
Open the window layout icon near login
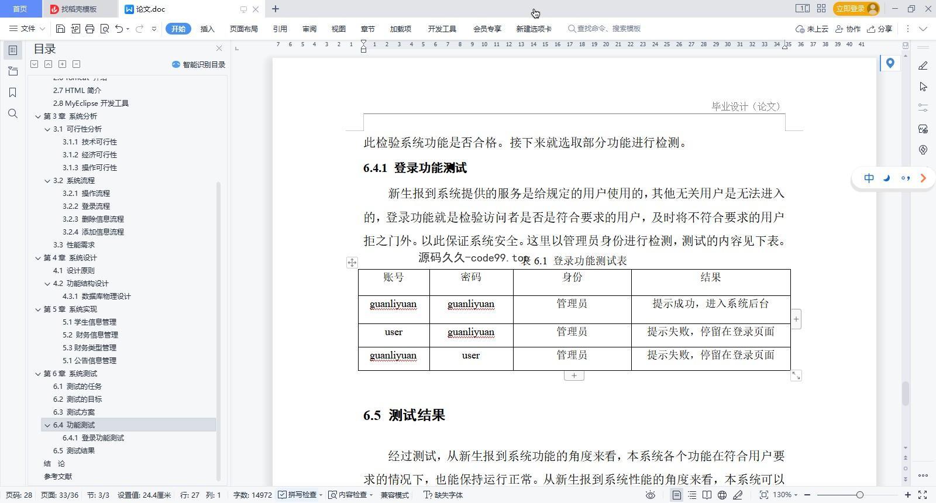[x=802, y=9]
